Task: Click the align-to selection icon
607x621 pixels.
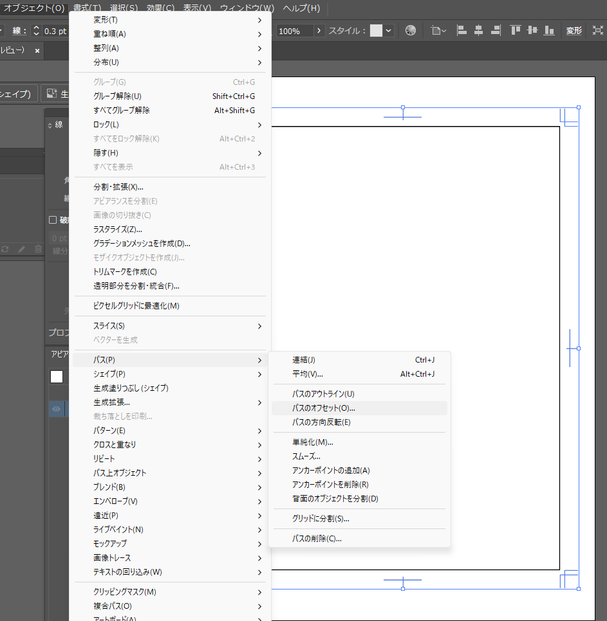Action: click(439, 30)
